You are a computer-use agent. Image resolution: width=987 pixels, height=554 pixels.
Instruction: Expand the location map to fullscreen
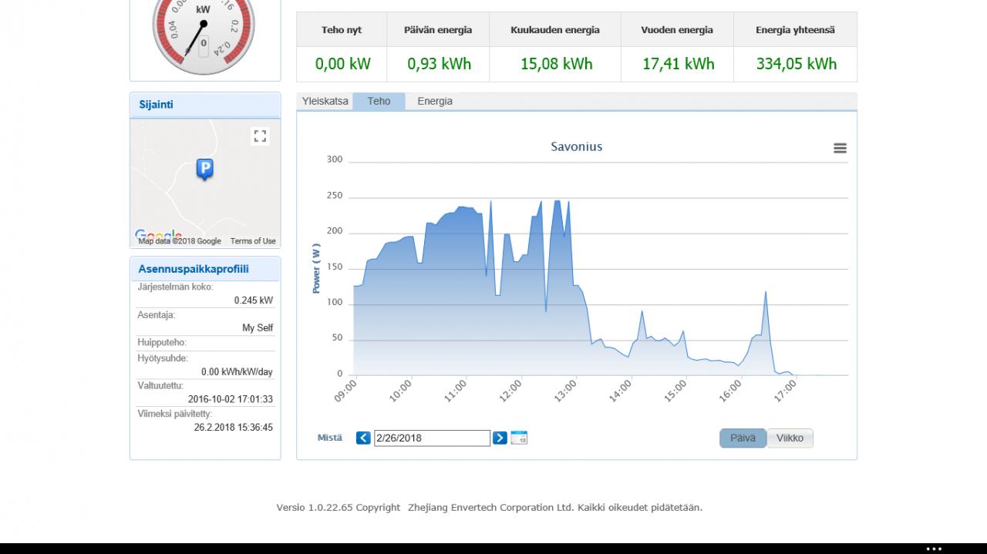[260, 136]
